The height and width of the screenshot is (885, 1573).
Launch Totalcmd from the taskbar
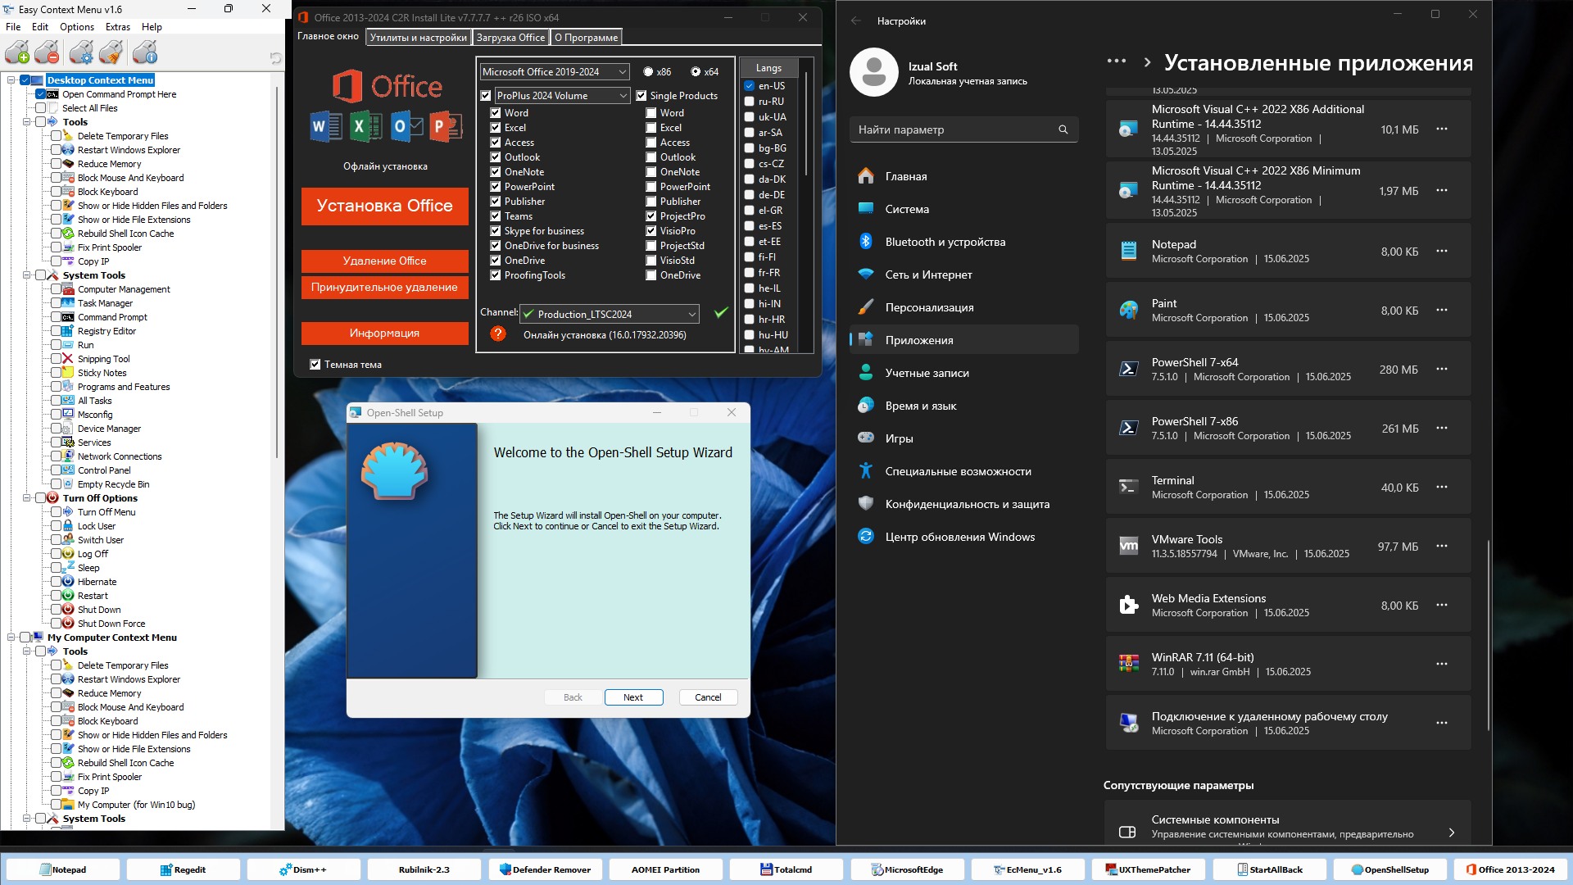tap(786, 869)
